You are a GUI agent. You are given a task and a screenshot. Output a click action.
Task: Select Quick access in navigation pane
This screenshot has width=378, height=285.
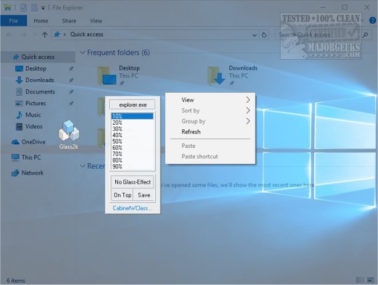click(x=38, y=57)
